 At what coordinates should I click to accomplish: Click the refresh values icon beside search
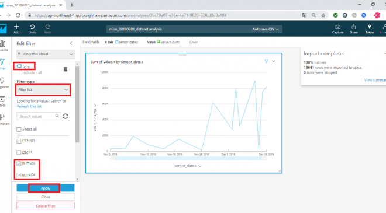66,116
